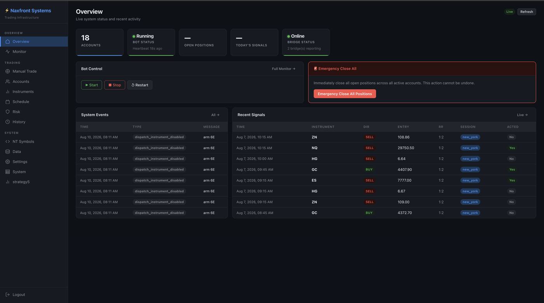Click the Live status badge
Viewport: 544px width, 303px height.
pos(509,12)
